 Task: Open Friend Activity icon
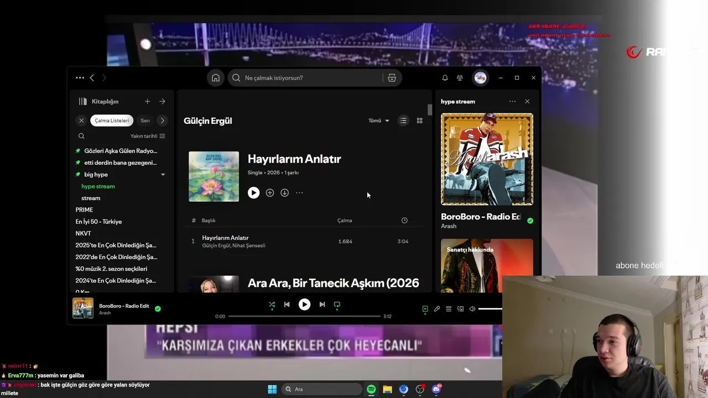[x=460, y=78]
